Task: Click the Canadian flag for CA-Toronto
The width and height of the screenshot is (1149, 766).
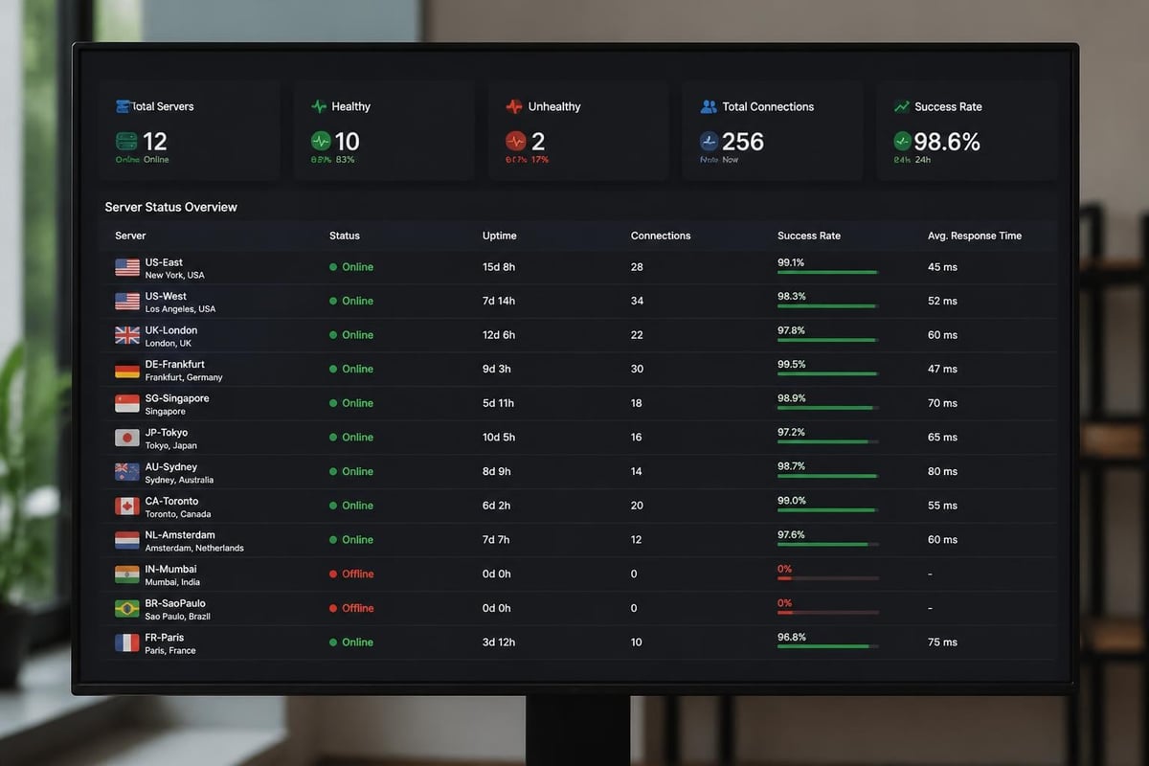Action: click(127, 506)
